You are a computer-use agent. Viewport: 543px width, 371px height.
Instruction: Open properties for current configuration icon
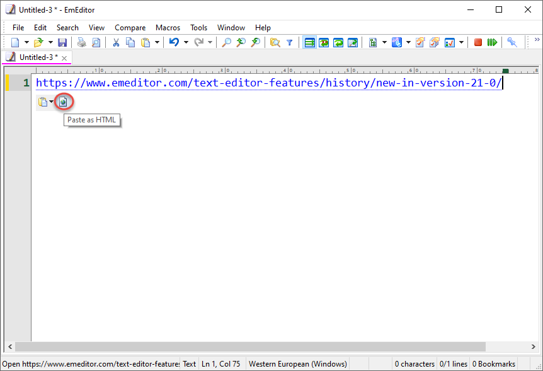[x=420, y=42]
